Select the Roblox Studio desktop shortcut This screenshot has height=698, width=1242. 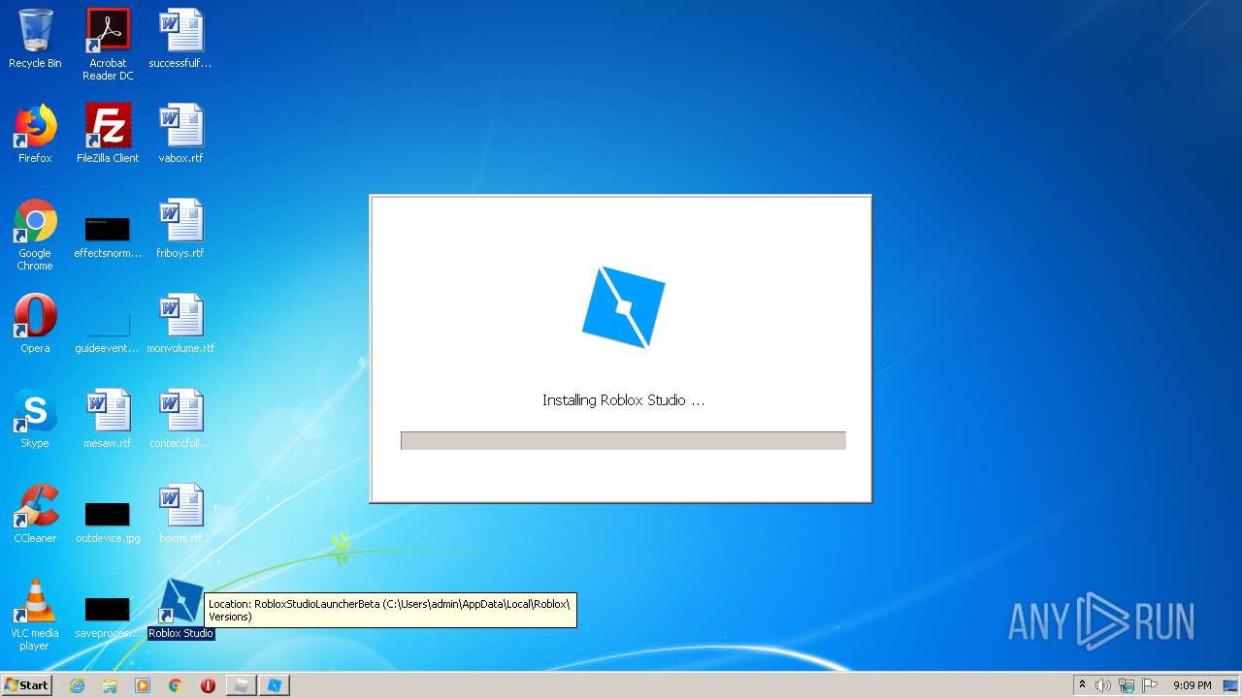click(180, 609)
